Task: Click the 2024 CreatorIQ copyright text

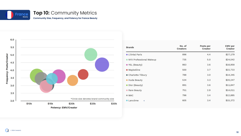Action: pyautogui.click(x=15, y=130)
